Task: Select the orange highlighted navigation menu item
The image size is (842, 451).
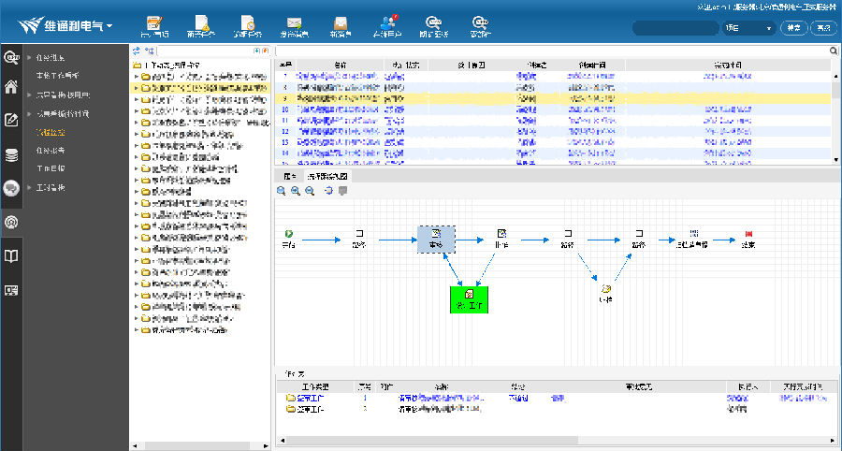Action: 51,132
